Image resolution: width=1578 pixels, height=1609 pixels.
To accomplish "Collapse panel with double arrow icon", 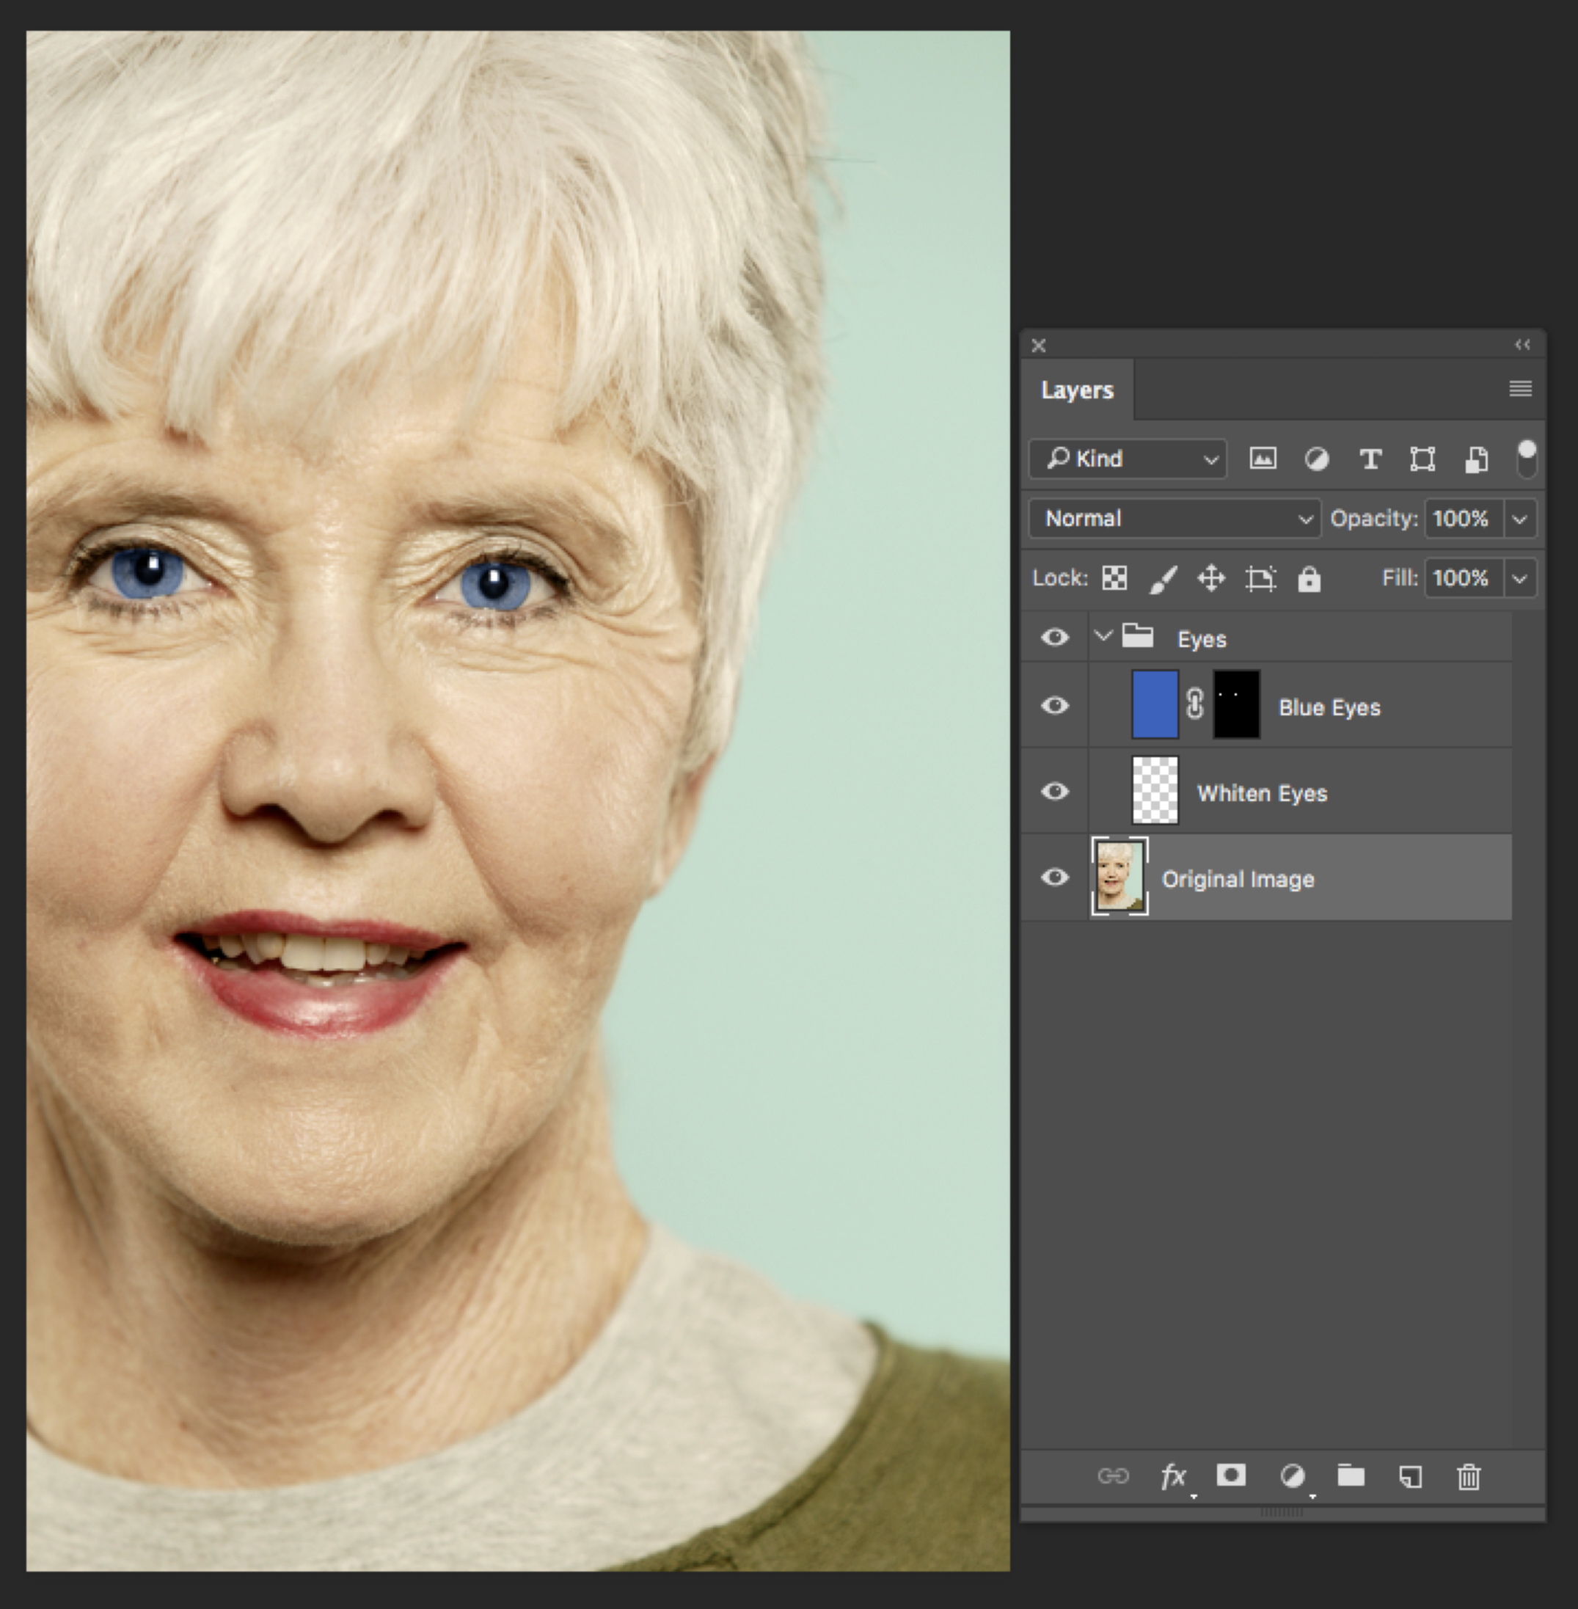I will 1522,344.
